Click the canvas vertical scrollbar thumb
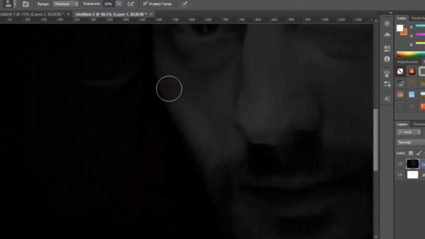The image size is (425, 239). click(376, 140)
